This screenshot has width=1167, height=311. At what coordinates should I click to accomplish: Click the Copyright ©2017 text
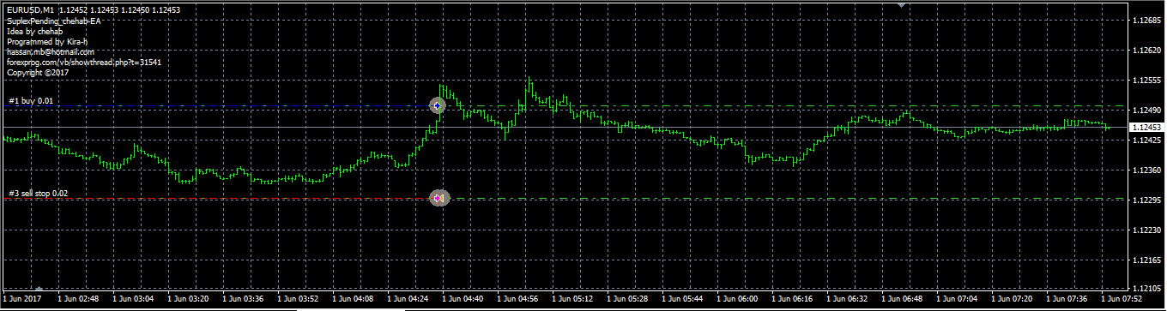coord(38,73)
